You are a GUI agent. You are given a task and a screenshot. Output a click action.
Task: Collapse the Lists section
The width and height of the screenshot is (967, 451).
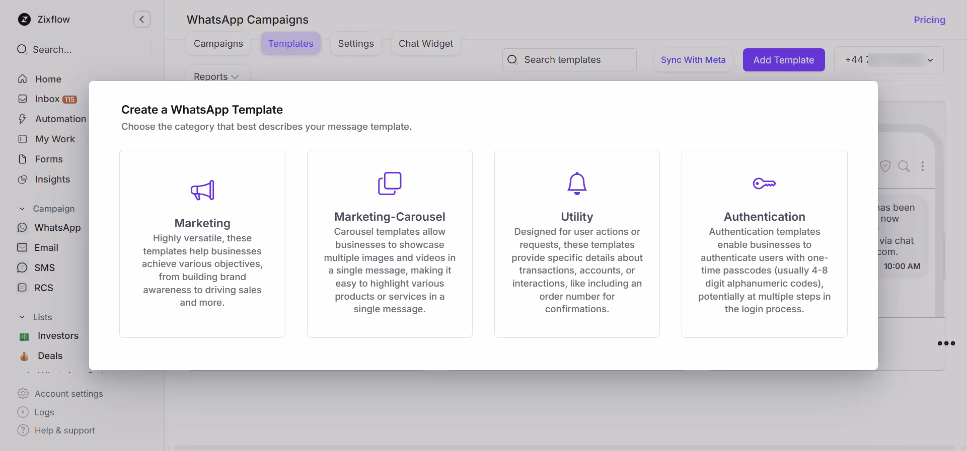[22, 317]
